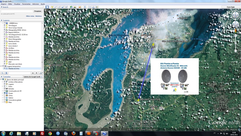Viewport: 241px width, 136px height.
Task: Click the Add Polygon toolbar icon
Action: (x=56, y=7)
